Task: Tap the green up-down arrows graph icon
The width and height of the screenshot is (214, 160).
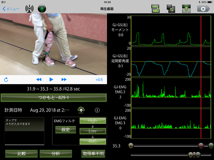Action: [x=186, y=9]
